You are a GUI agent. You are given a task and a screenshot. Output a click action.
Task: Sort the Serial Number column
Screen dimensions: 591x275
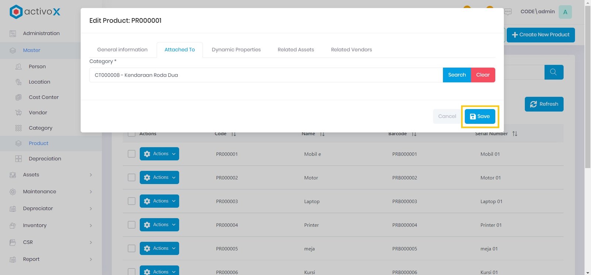(515, 134)
